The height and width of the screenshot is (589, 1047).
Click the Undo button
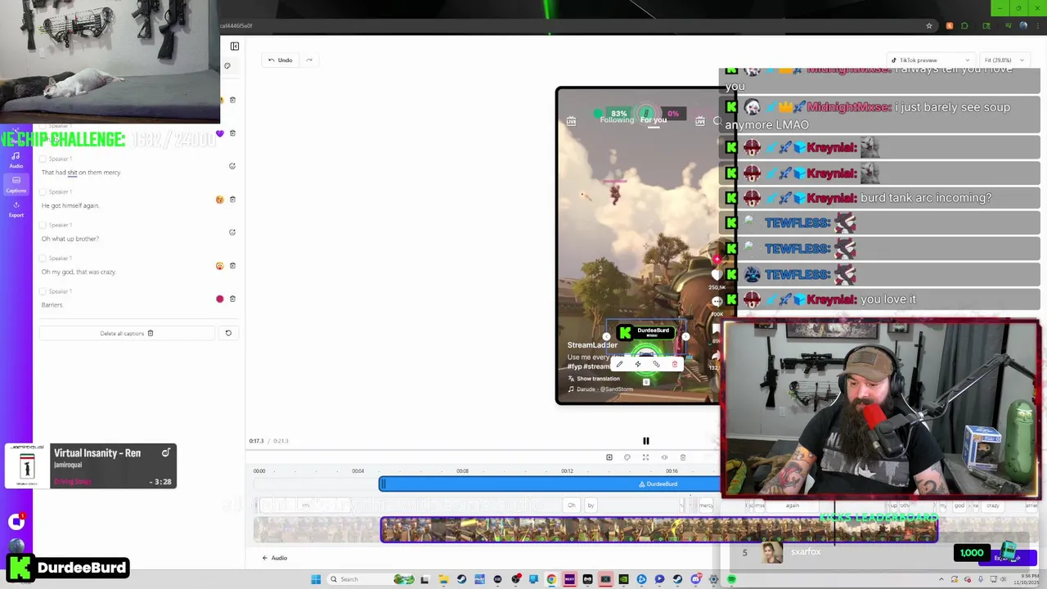(280, 60)
